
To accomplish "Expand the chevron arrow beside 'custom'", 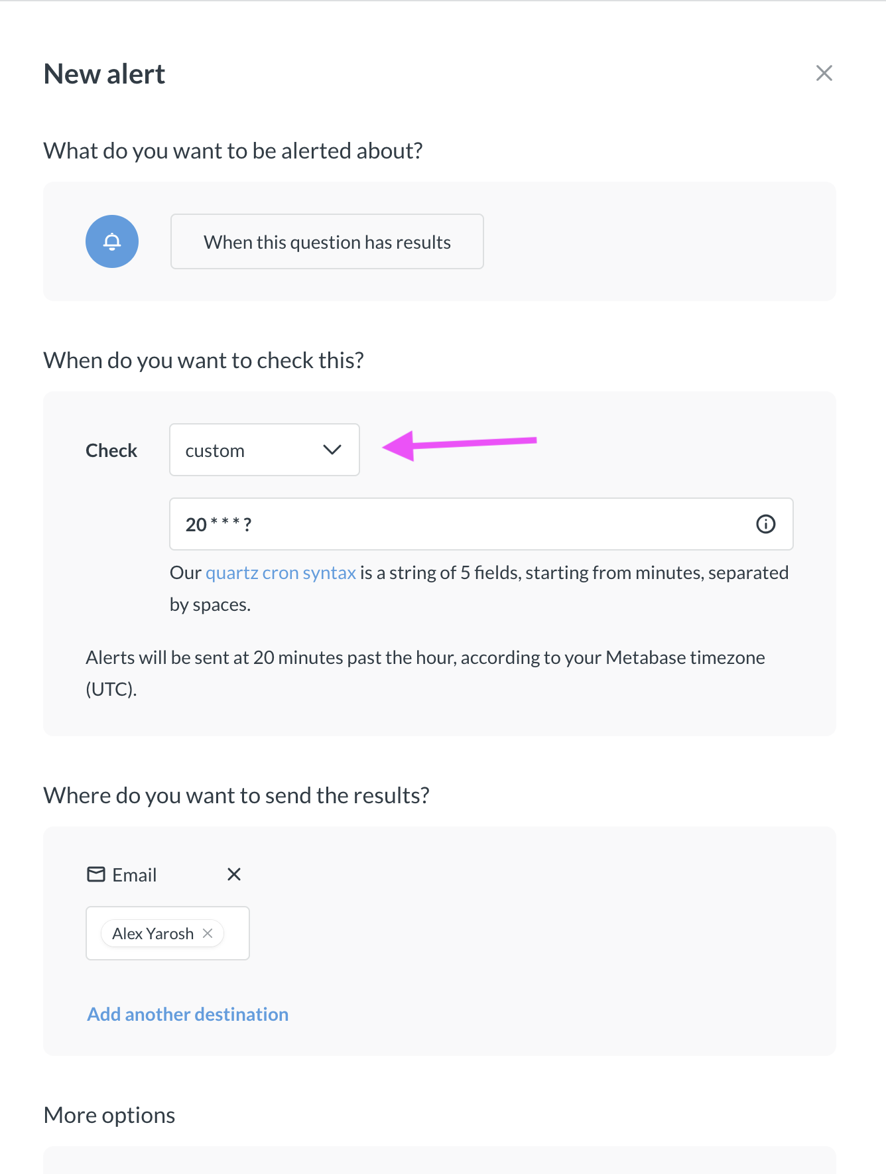I will click(x=332, y=450).
